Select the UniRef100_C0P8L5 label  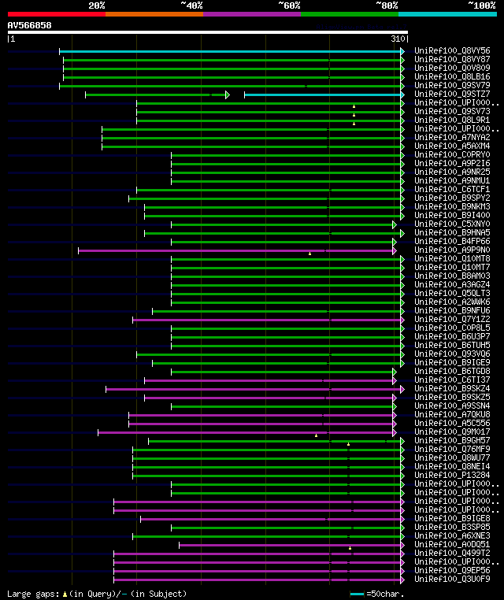[x=452, y=328]
